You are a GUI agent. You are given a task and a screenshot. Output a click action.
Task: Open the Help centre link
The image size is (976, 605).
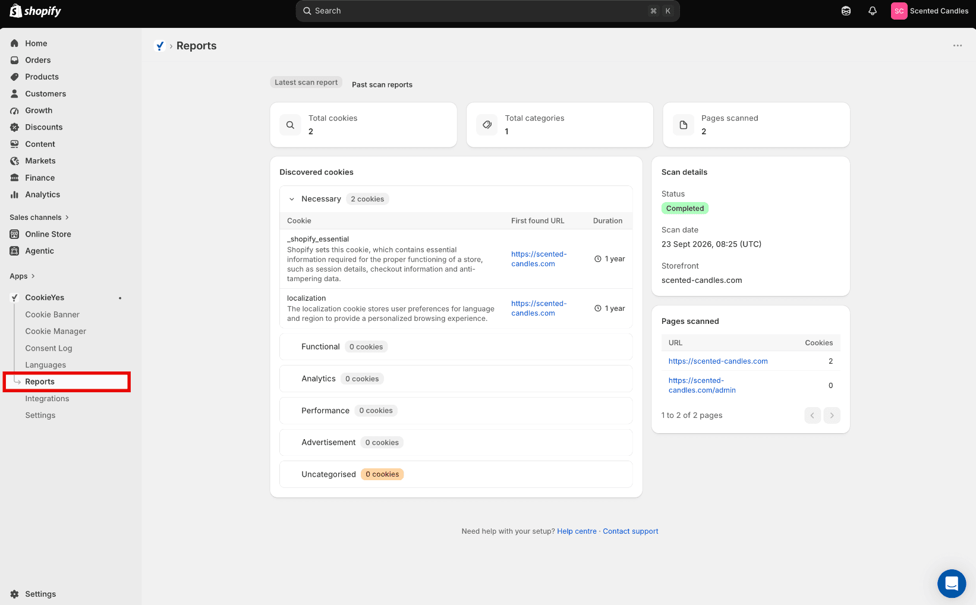(x=577, y=531)
